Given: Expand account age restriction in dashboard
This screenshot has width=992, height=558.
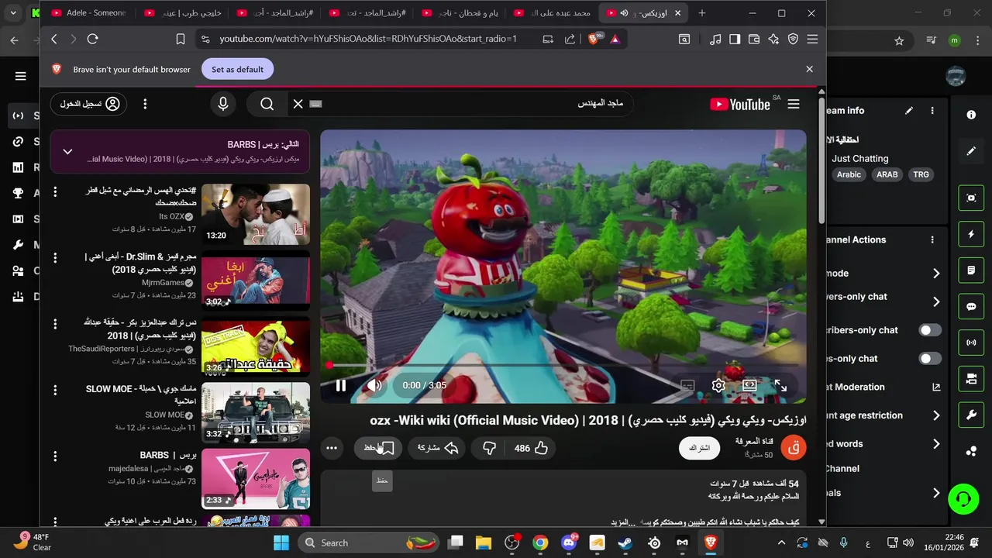Looking at the screenshot, I should pos(936,415).
